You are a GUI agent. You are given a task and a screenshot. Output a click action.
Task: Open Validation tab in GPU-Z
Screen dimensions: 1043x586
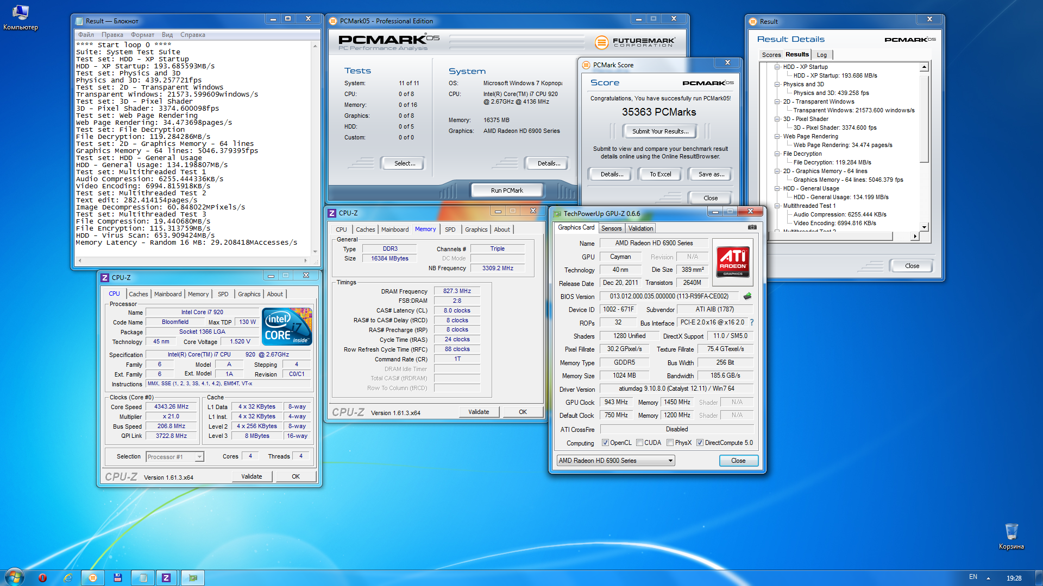click(x=640, y=228)
